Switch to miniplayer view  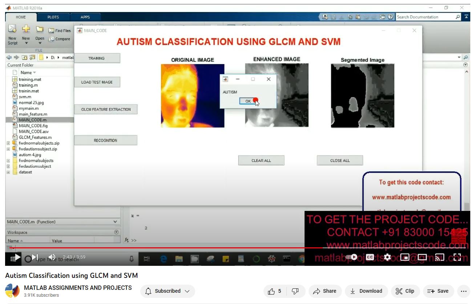[405, 257]
